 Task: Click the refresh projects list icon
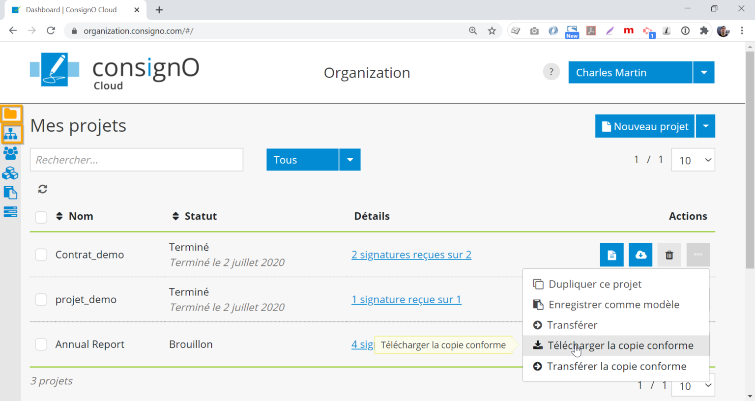click(x=43, y=189)
